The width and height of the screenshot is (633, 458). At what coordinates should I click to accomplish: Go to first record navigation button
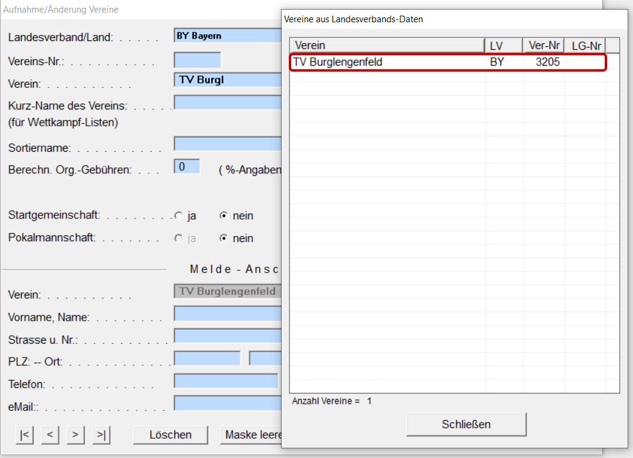coord(24,435)
